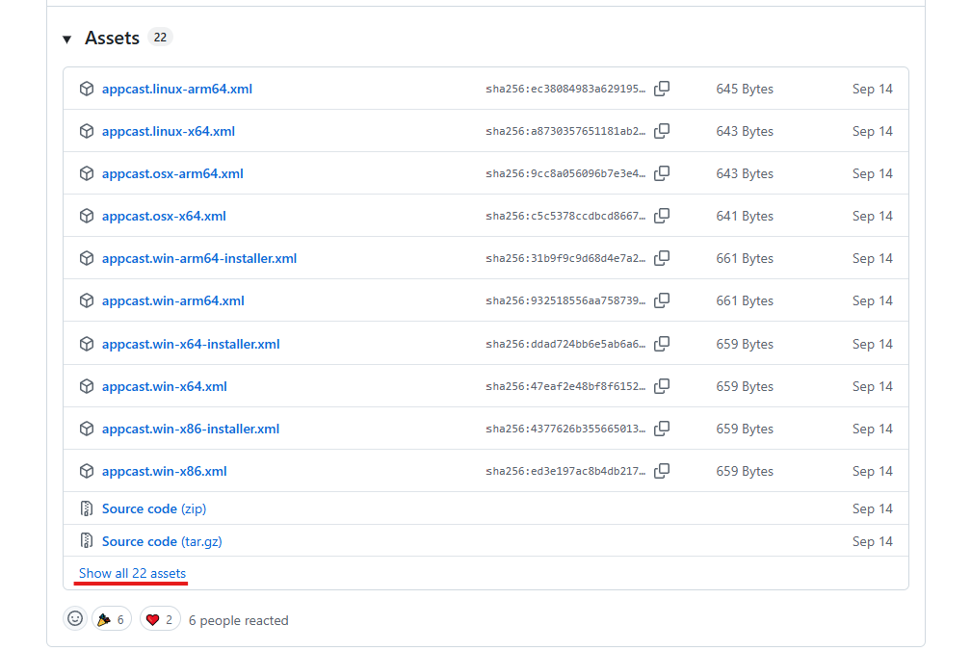Copy SHA256 hash for appcast.linux-x64.xml
The width and height of the screenshot is (971, 651).
point(662,131)
